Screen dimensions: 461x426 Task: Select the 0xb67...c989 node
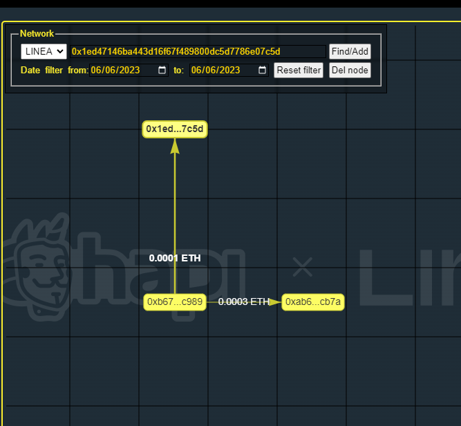[175, 302]
